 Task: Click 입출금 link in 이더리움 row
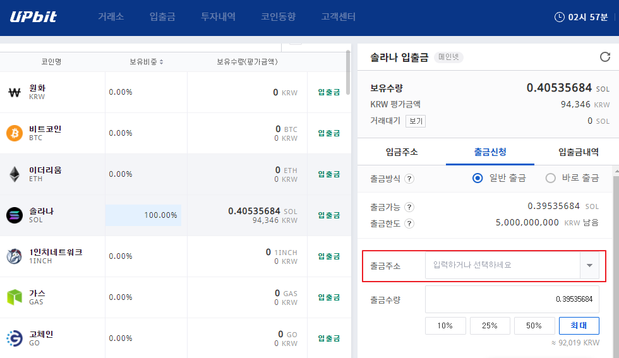point(329,174)
